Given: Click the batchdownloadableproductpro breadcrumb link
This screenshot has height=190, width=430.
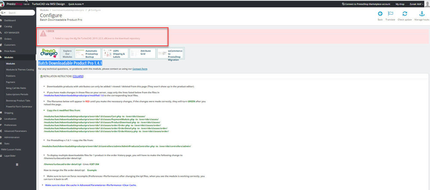Looking at the screenshot, I should tap(68, 10).
